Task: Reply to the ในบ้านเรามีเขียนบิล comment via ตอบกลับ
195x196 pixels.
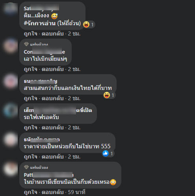Action: pos(53,192)
